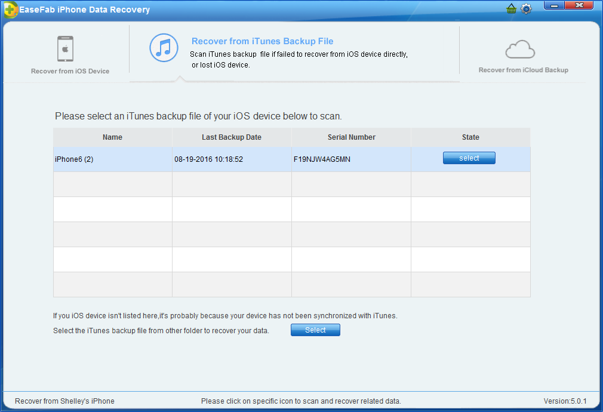Click the Name column header
The image size is (603, 412).
pyautogui.click(x=113, y=137)
